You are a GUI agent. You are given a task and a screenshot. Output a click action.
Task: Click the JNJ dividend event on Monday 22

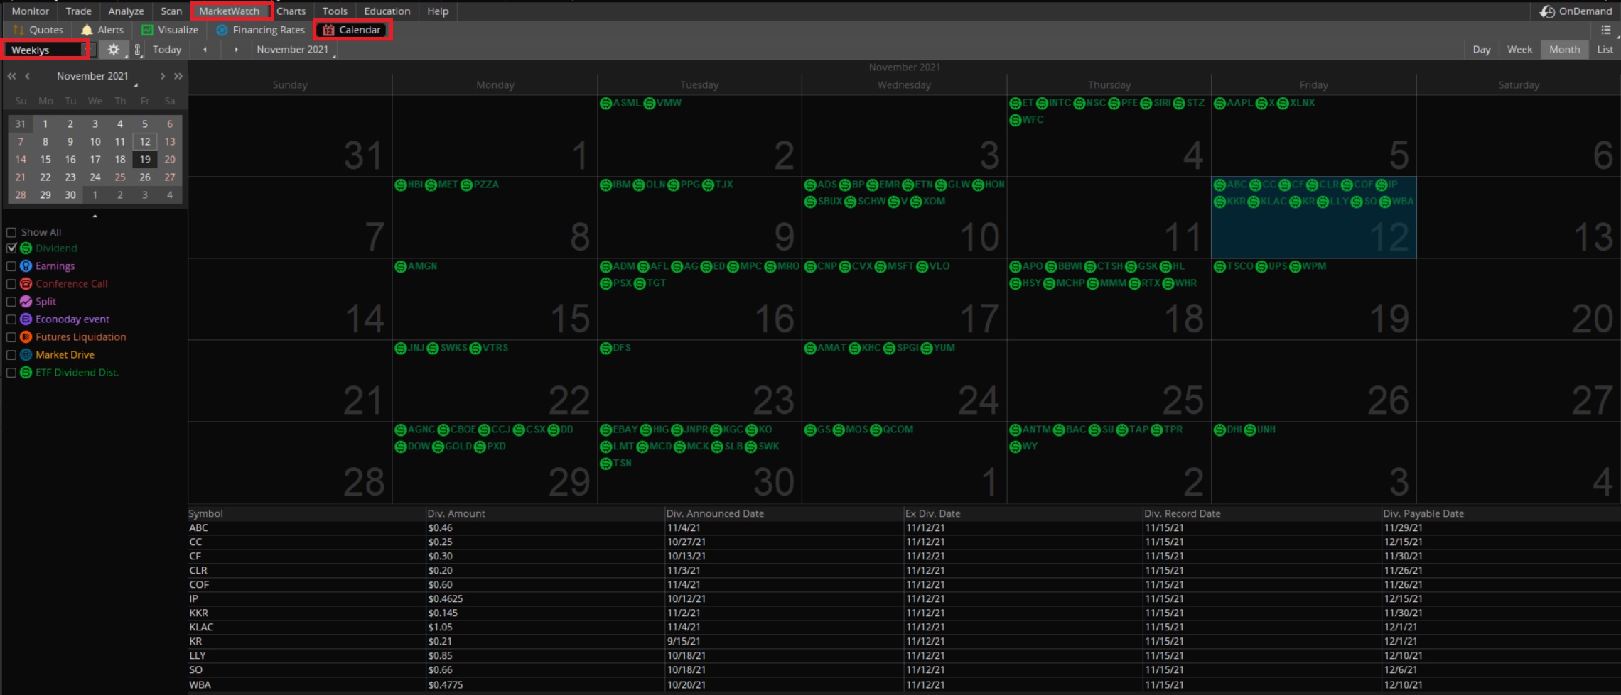pos(409,348)
